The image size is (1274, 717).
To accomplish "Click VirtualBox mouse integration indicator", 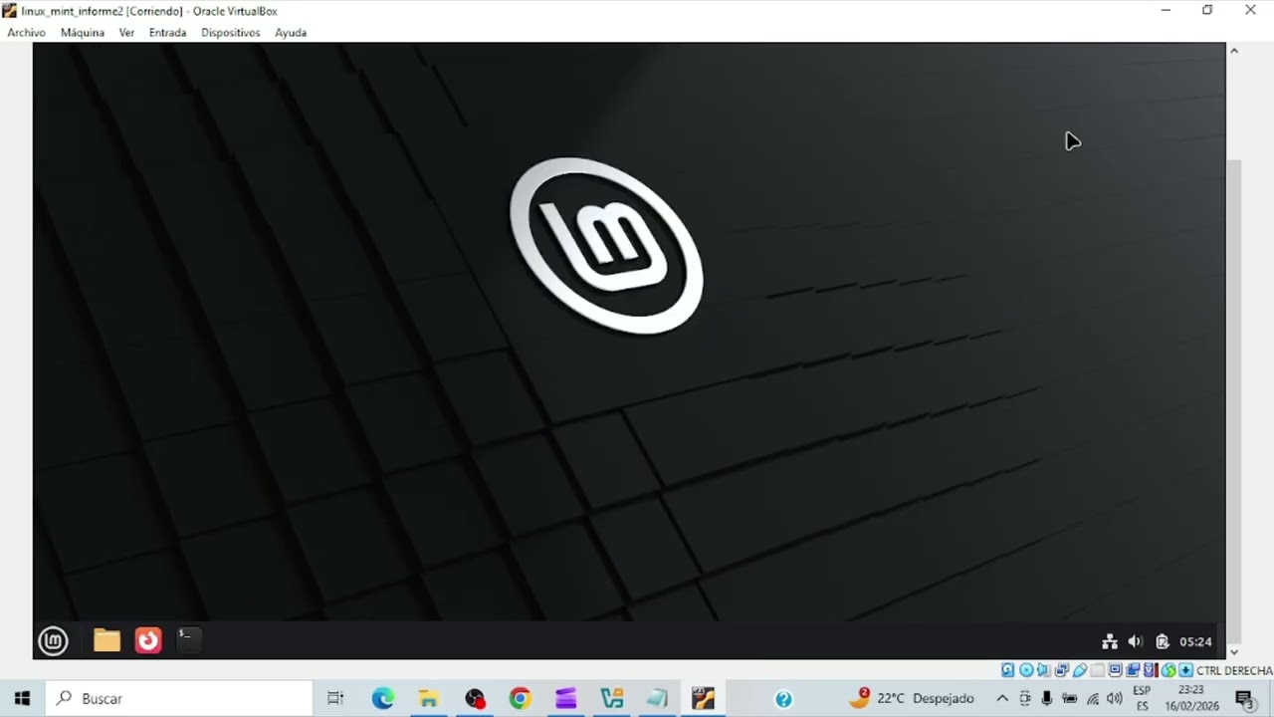I will coord(1168,670).
